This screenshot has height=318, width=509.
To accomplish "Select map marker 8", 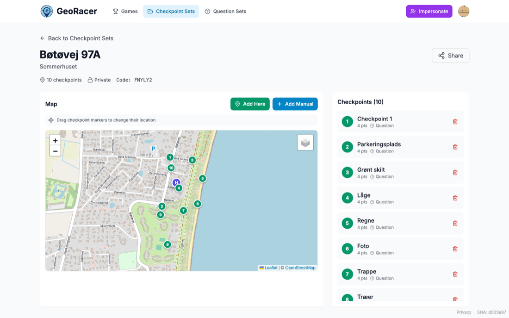I will [167, 244].
